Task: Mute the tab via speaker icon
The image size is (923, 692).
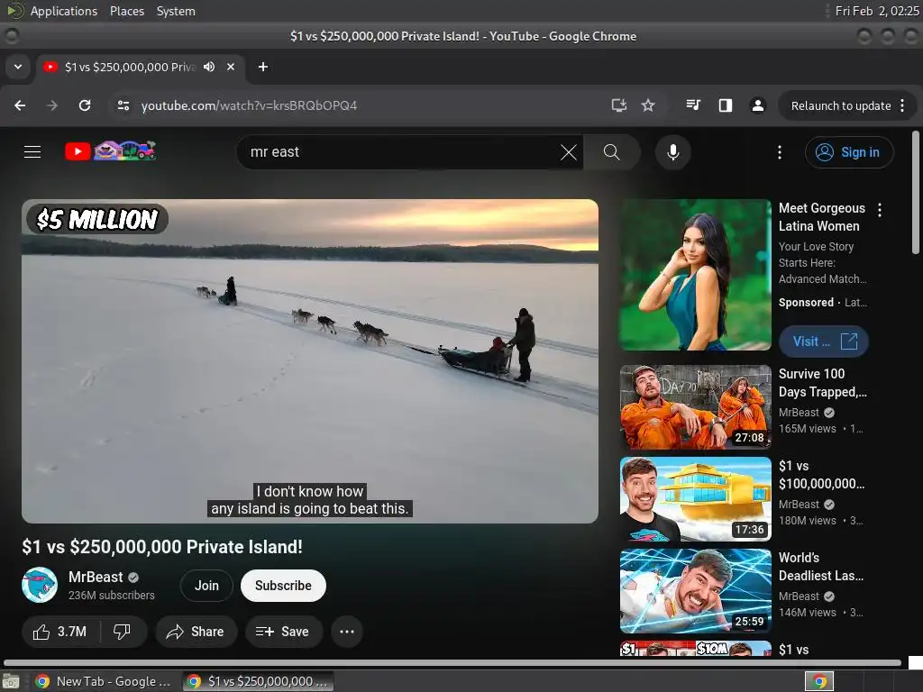Action: click(209, 67)
